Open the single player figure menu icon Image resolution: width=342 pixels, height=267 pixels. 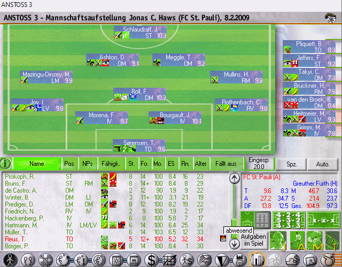[10, 260]
